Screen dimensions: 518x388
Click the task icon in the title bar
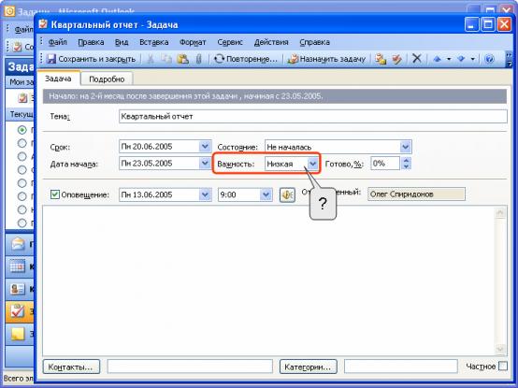43,24
